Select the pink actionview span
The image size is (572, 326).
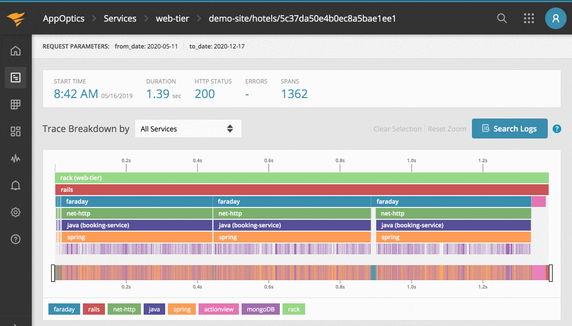539,202
